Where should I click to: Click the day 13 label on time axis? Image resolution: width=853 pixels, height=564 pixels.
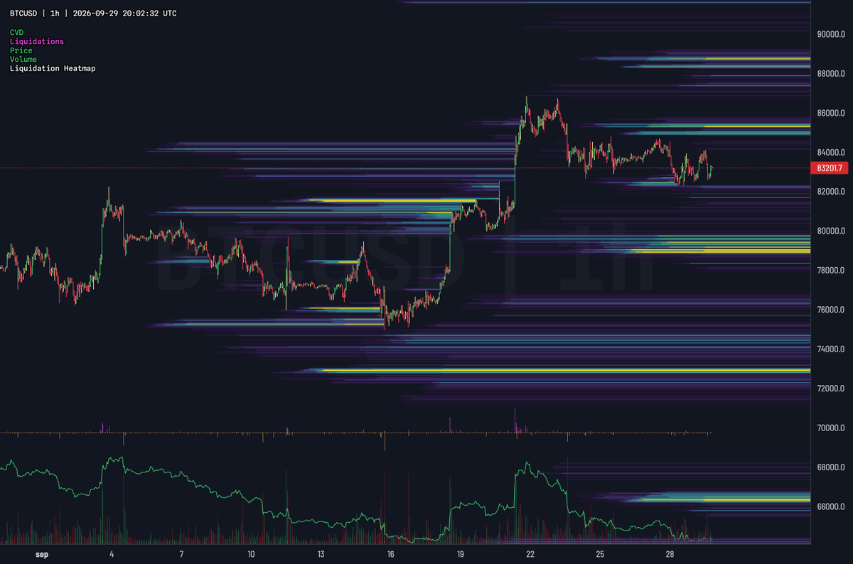point(321,553)
